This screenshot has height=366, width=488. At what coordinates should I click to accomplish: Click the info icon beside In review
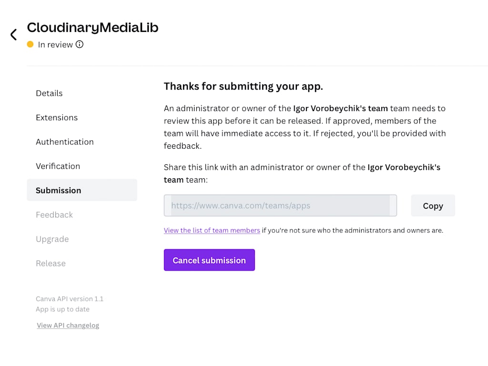click(80, 44)
